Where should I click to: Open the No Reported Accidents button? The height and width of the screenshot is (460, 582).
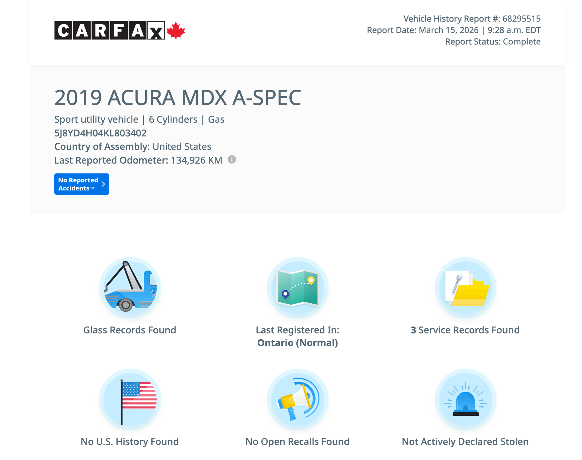coord(78,184)
